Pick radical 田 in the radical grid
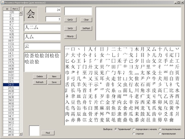The image size is (185, 139). pyautogui.click(x=114, y=67)
